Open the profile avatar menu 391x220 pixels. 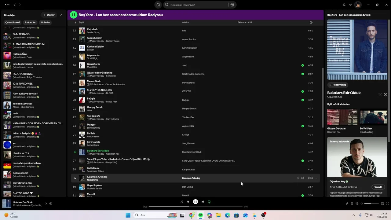(358, 5)
